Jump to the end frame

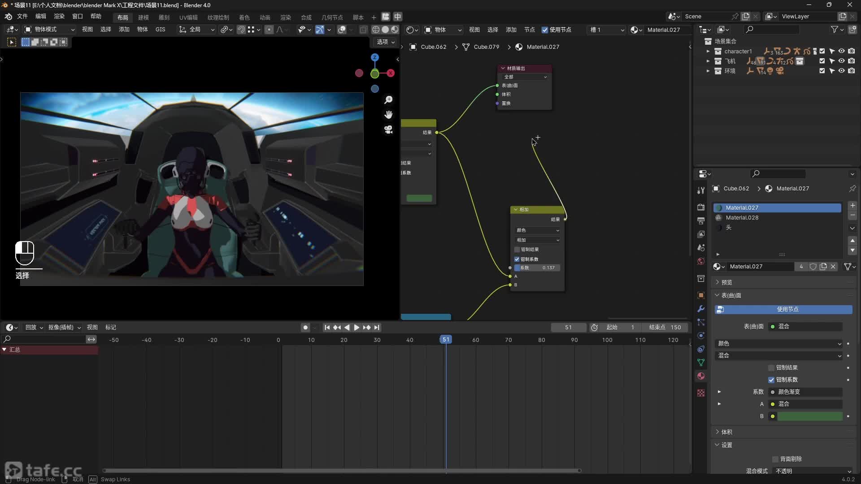tap(377, 328)
